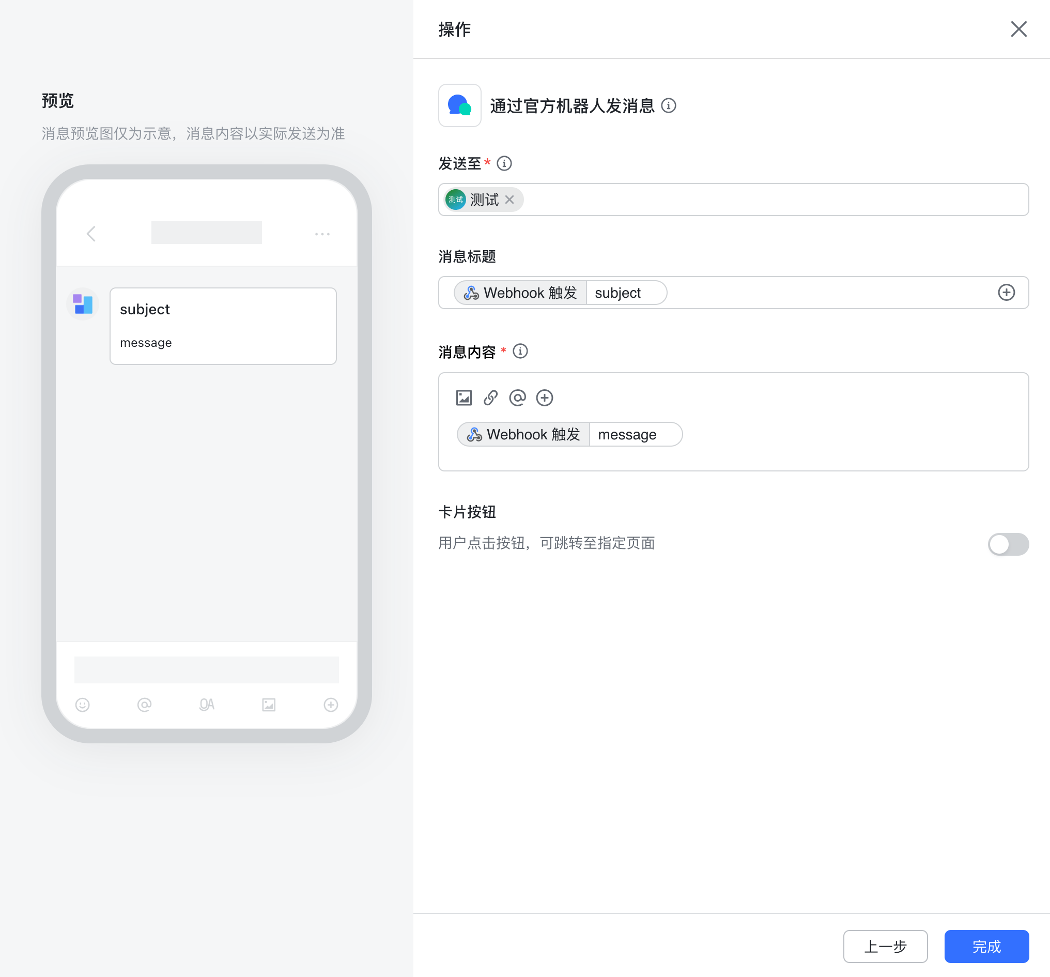Click the 完成 button
Screen dimensions: 1050x977
tap(986, 947)
